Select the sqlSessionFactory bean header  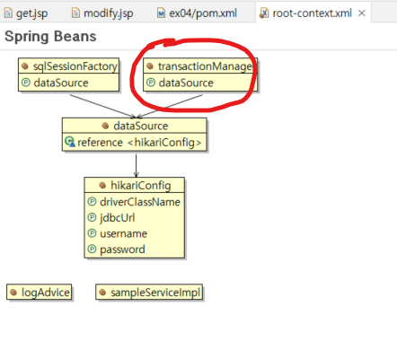tap(68, 66)
